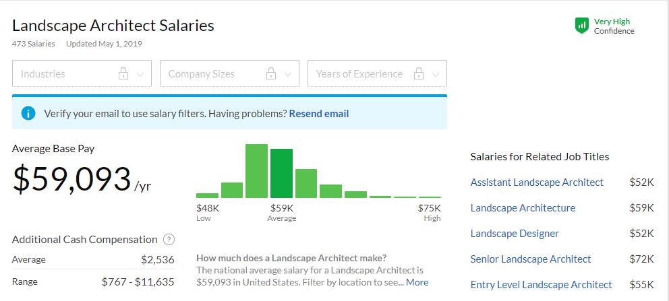Click the lowest $48K histogram bar

[207, 195]
